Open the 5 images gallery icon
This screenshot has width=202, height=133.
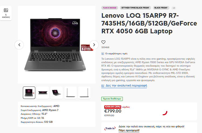tap(6, 10)
